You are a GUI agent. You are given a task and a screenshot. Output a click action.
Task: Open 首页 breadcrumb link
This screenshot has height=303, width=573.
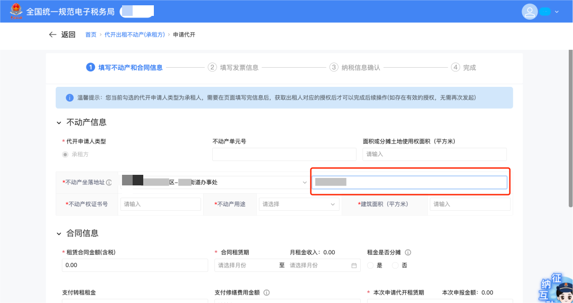pos(91,34)
